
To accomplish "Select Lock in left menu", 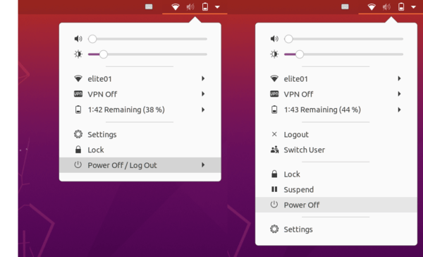I will pyautogui.click(x=140, y=150).
